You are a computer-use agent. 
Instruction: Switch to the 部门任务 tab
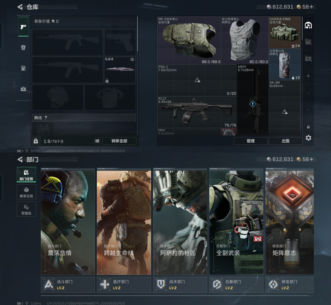coord(27,175)
